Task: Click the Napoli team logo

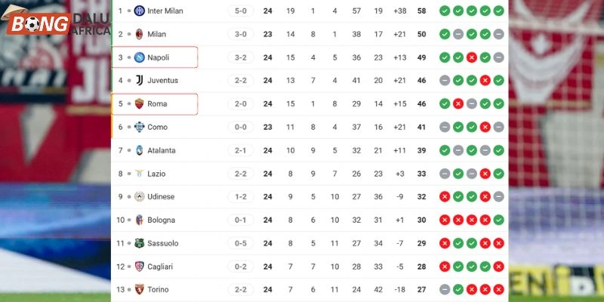Action: point(139,57)
